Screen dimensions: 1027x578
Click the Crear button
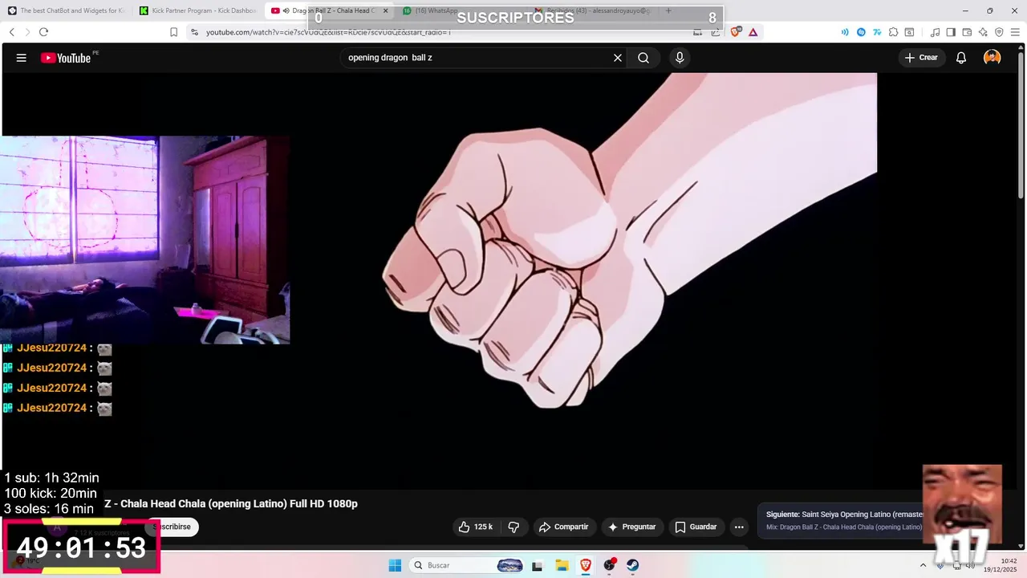click(x=921, y=58)
